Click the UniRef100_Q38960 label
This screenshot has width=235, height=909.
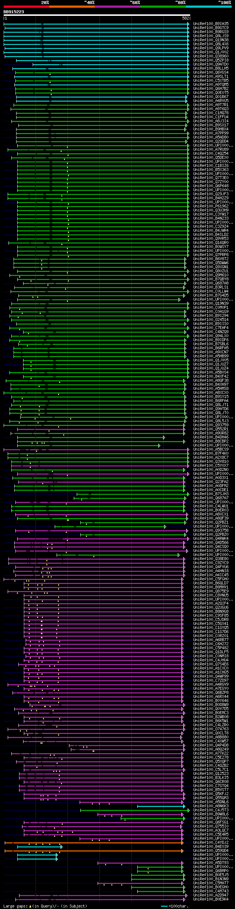click(211, 56)
